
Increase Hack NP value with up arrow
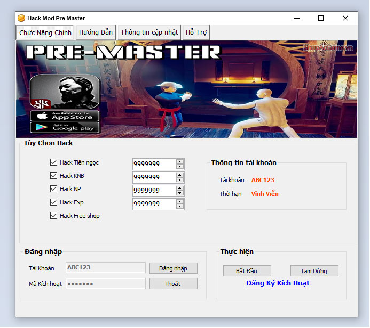[180, 188]
